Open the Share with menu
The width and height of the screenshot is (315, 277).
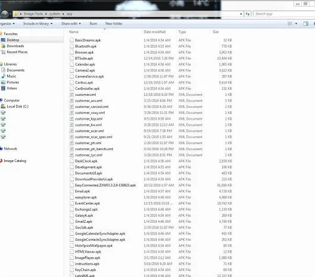pyautogui.click(x=71, y=24)
